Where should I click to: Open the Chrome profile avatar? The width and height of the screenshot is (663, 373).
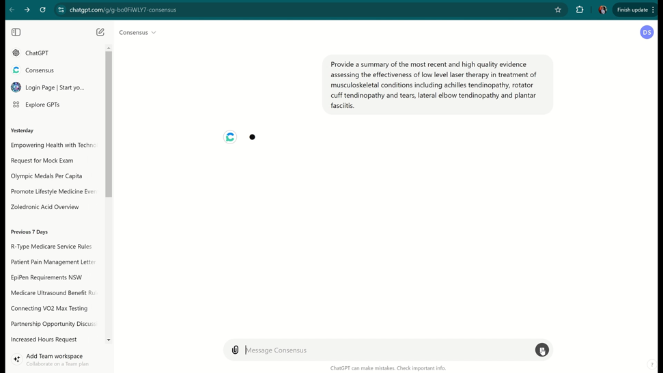click(x=603, y=10)
